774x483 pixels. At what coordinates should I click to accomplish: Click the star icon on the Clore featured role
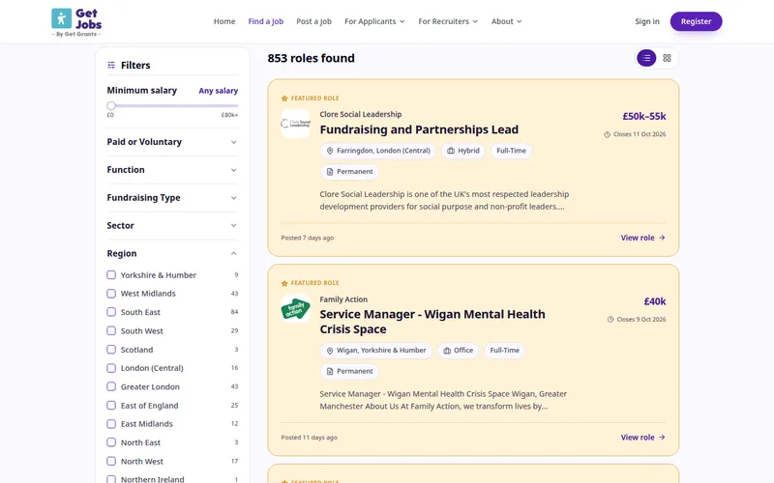tap(284, 99)
